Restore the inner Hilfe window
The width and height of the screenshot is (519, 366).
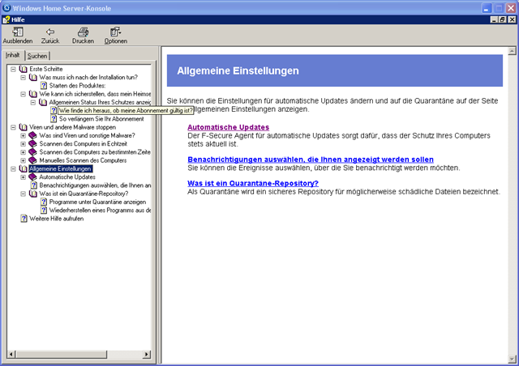click(x=502, y=19)
